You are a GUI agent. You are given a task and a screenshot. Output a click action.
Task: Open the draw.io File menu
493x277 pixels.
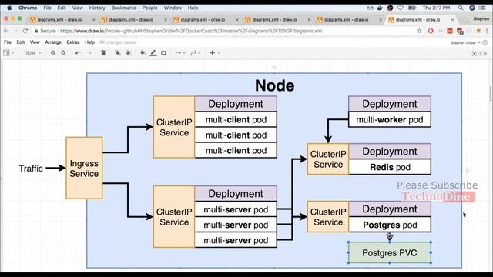point(8,42)
